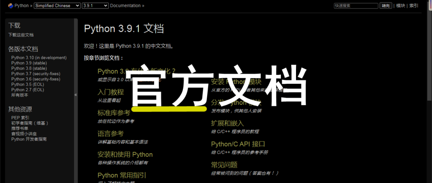Open 入门教程 chapter
This screenshot has height=183, width=432.
(x=110, y=92)
